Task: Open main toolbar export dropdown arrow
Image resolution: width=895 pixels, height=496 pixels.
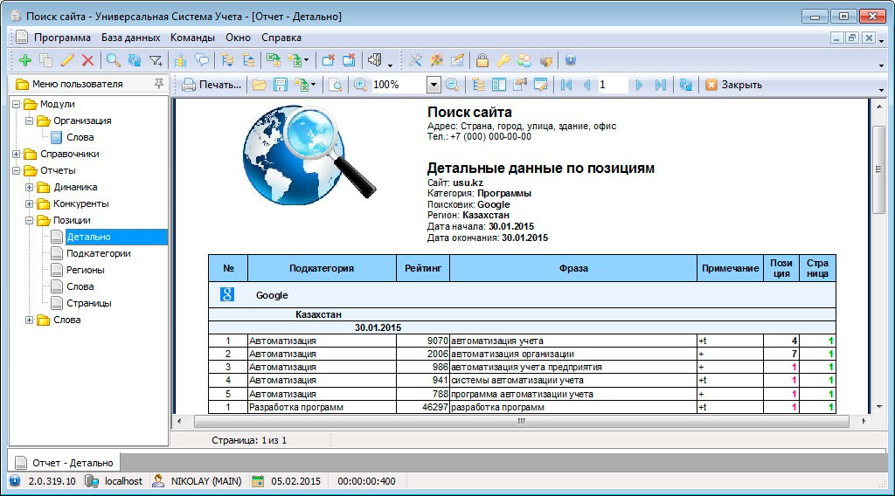Action: (x=307, y=60)
